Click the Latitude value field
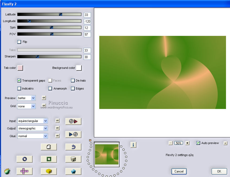Image resolution: width=230 pixels, height=177 pixels. 87,15
